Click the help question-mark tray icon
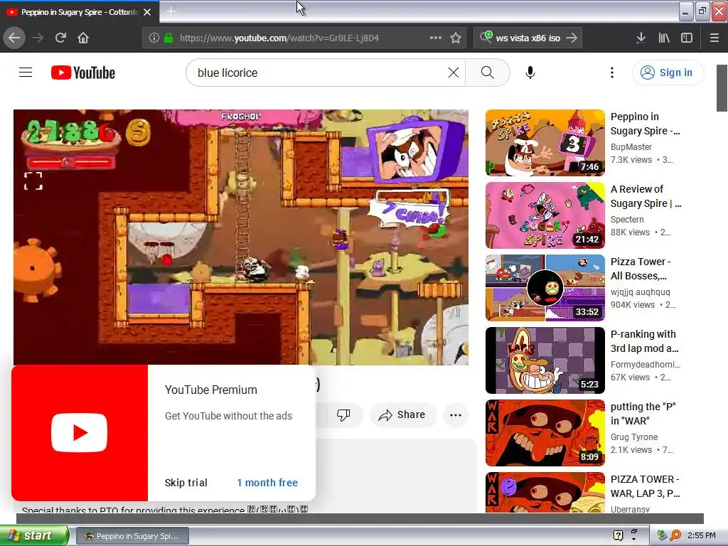 point(618,535)
